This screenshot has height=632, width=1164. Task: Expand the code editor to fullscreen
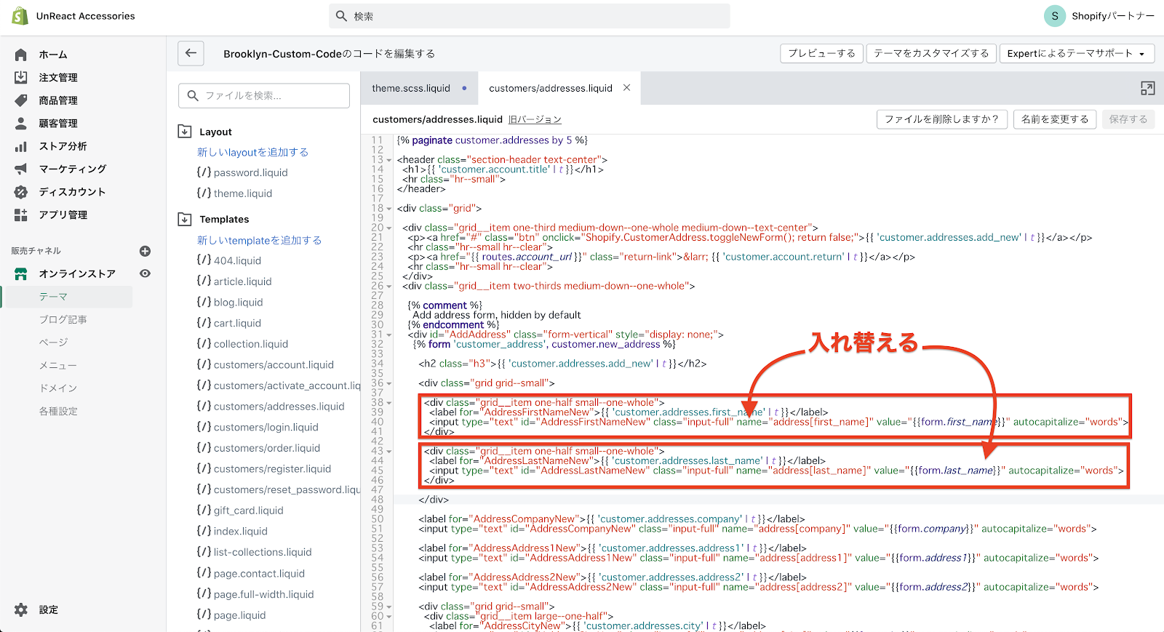click(x=1147, y=89)
